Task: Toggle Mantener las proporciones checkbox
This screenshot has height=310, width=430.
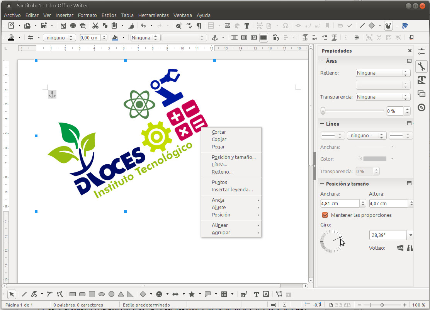Action: pyautogui.click(x=325, y=215)
